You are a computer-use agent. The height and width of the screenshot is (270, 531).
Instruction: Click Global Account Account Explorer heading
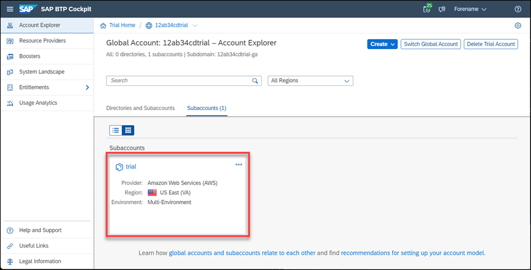tap(192, 43)
